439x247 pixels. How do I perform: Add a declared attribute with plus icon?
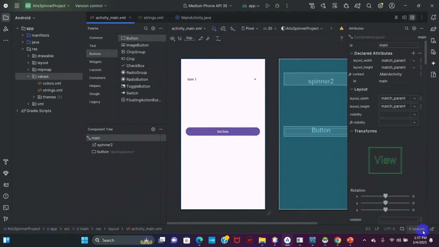413,53
